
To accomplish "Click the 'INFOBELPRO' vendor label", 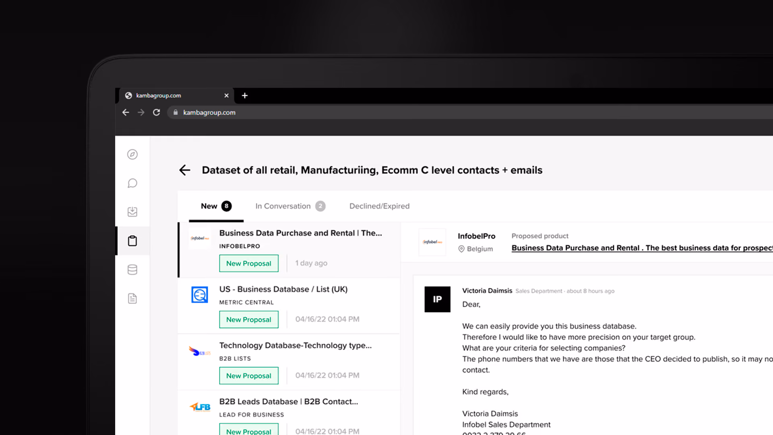I will [240, 246].
